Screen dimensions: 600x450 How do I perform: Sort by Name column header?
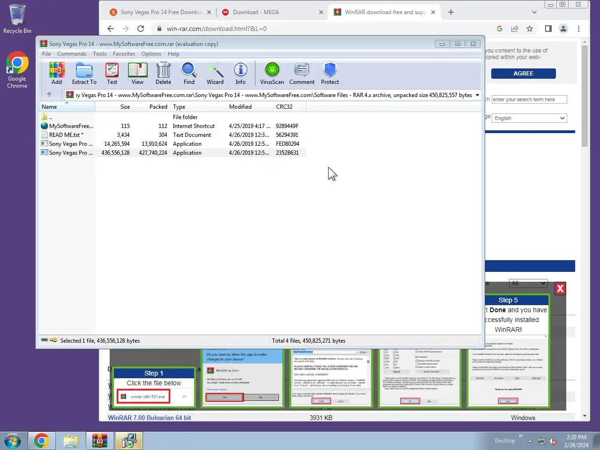[67, 107]
